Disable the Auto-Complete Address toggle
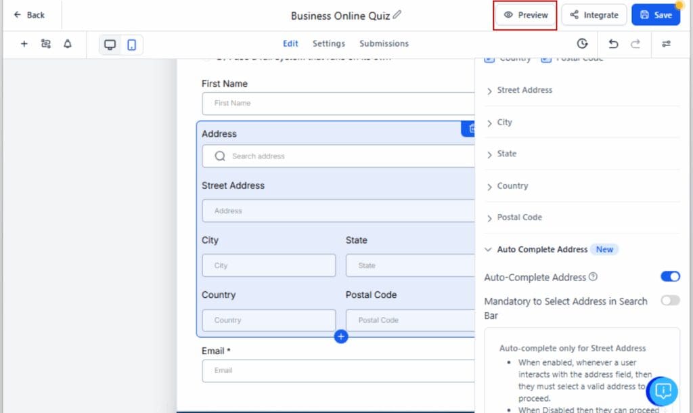The height and width of the screenshot is (413, 693). click(669, 276)
